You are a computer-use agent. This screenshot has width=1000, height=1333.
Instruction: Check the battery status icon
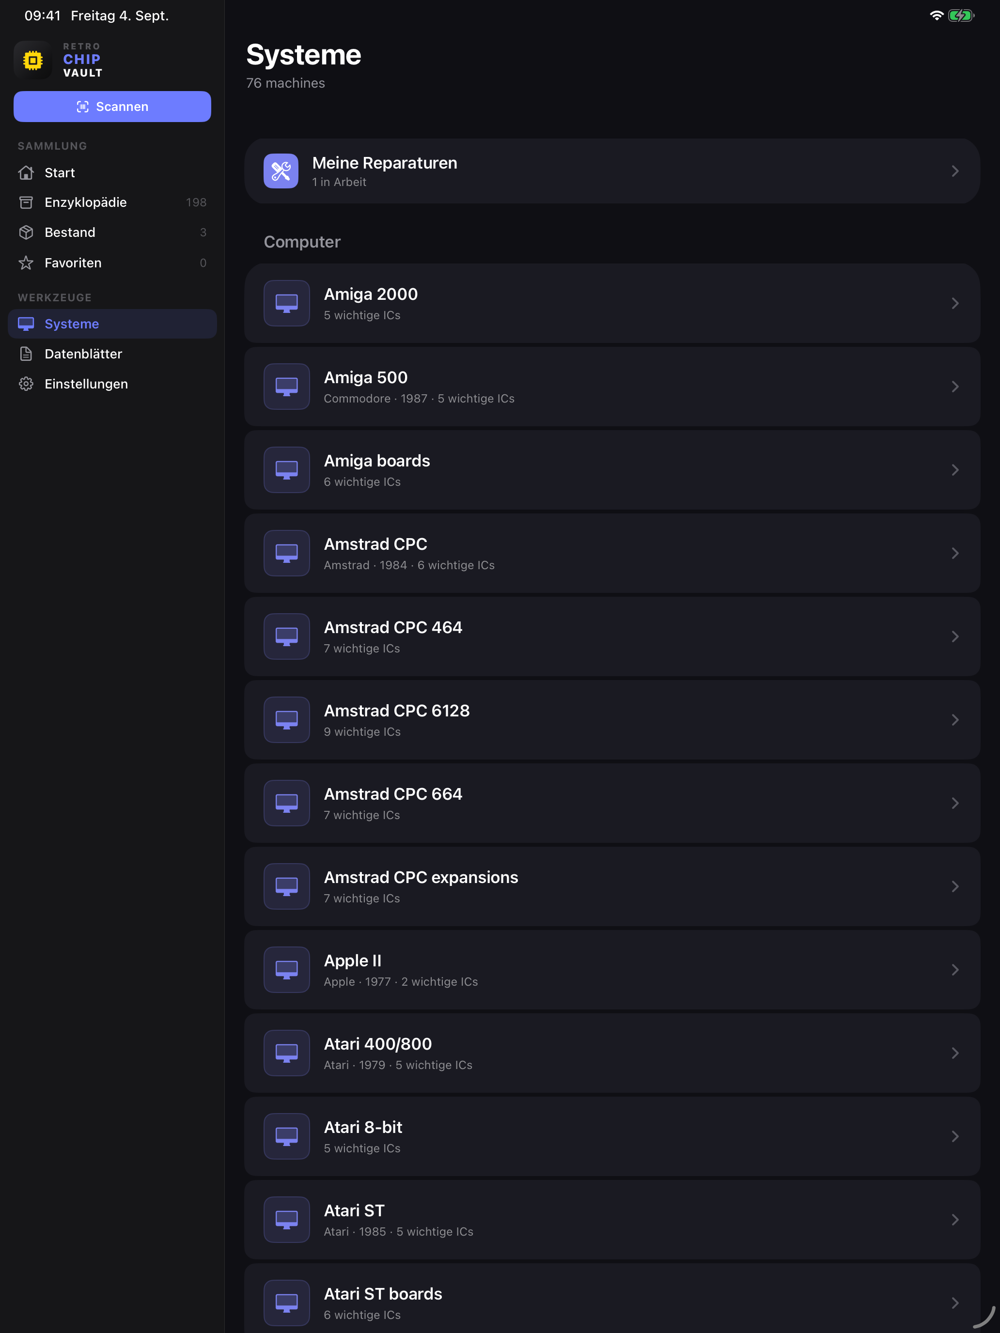[961, 15]
